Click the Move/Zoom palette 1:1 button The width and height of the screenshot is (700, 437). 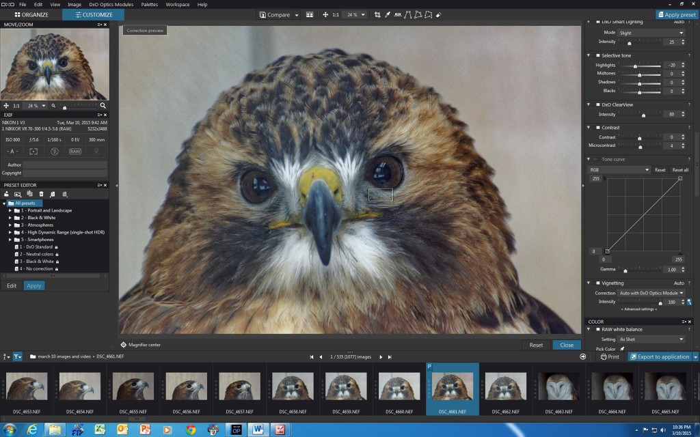tap(16, 106)
